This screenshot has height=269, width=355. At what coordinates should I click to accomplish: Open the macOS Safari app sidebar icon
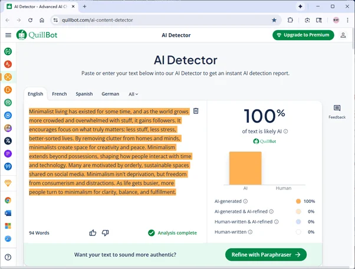(8, 239)
